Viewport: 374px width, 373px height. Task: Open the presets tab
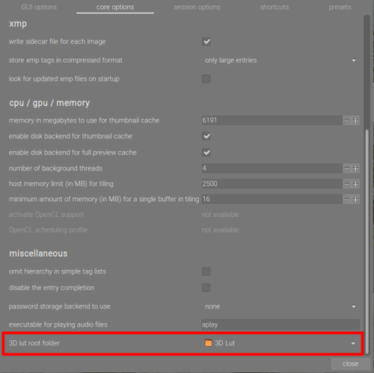[340, 7]
